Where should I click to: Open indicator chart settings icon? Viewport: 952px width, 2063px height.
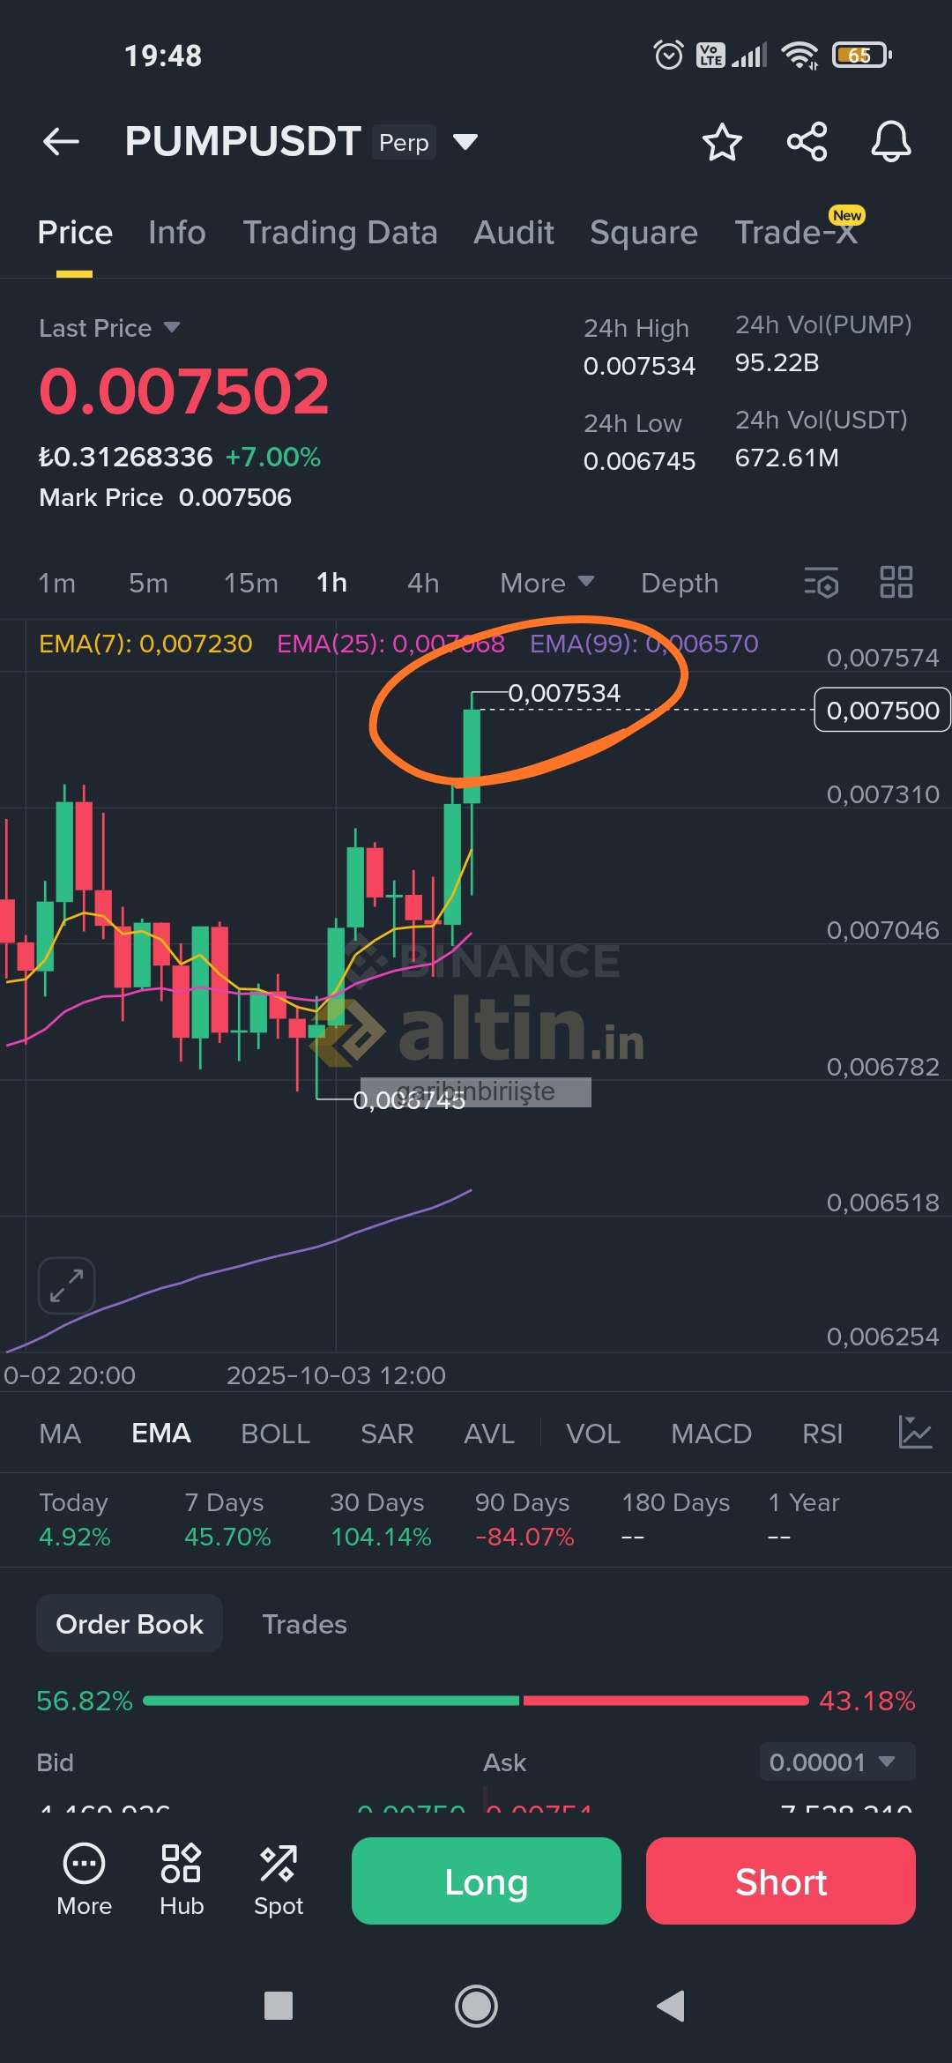915,1433
